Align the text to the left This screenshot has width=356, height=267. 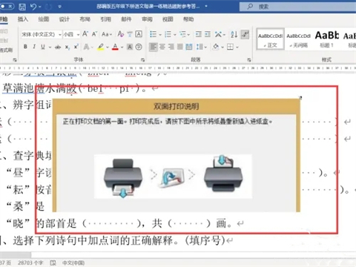154,47
